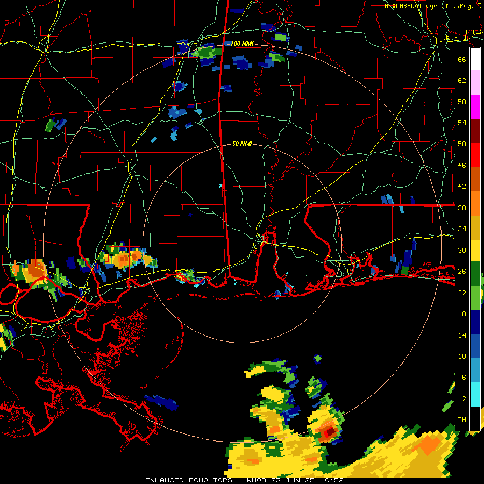Screen dimensions: 484x484
Task: Select the '50' legend value
Action: (x=462, y=144)
